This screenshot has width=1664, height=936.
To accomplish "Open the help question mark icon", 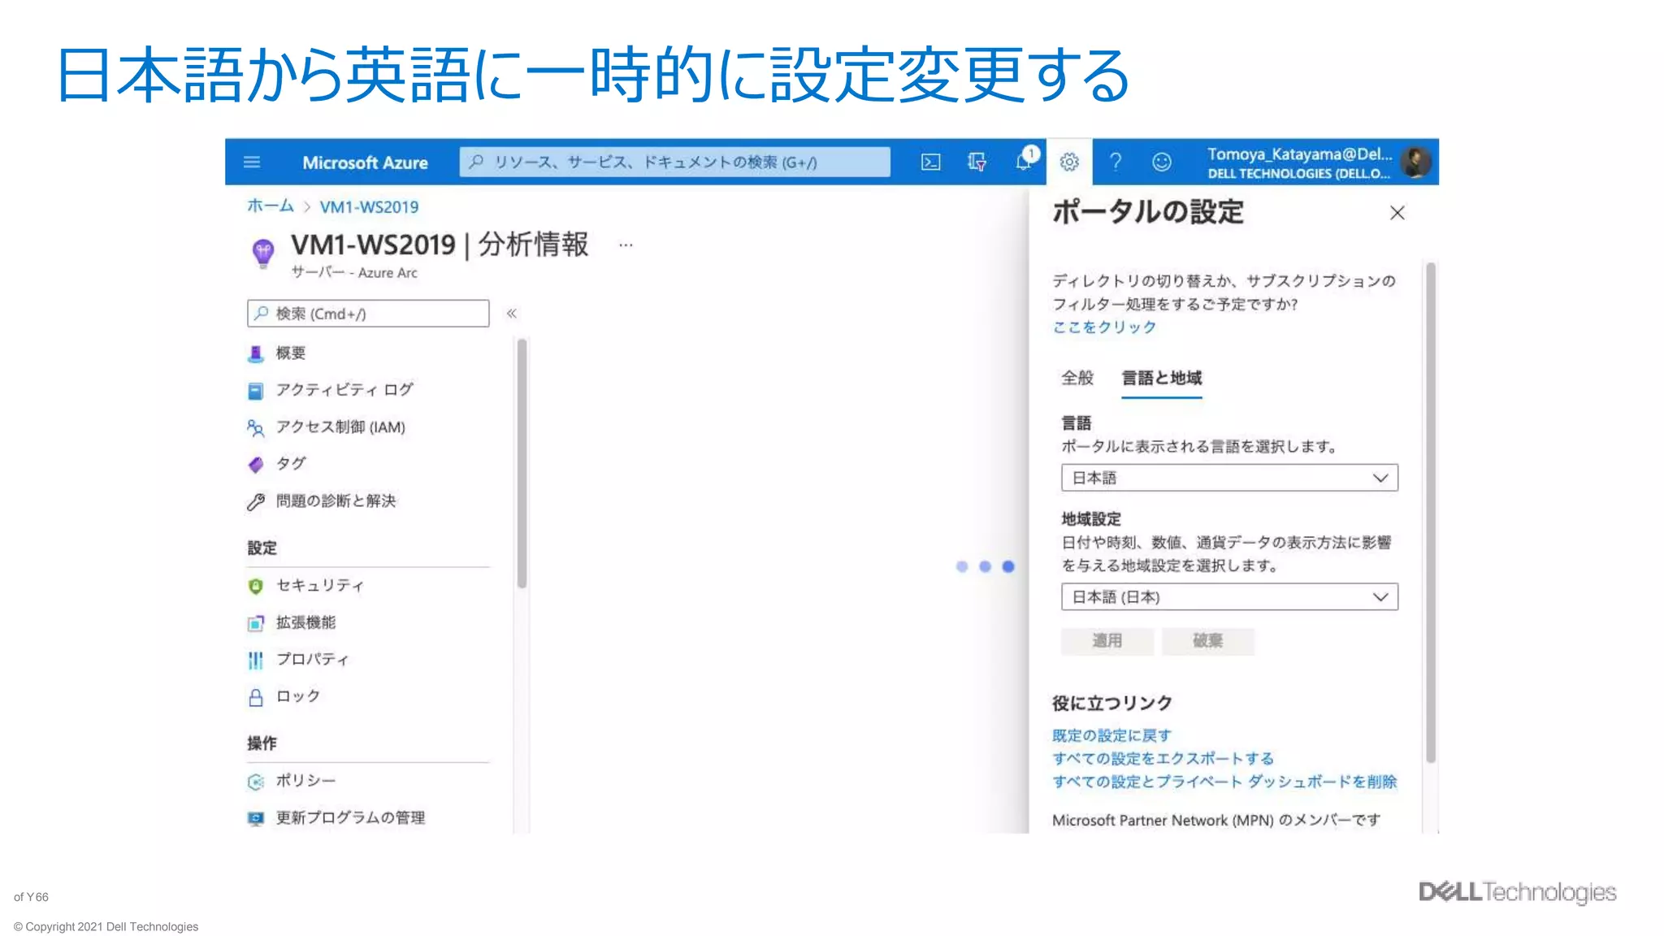I will tap(1116, 162).
